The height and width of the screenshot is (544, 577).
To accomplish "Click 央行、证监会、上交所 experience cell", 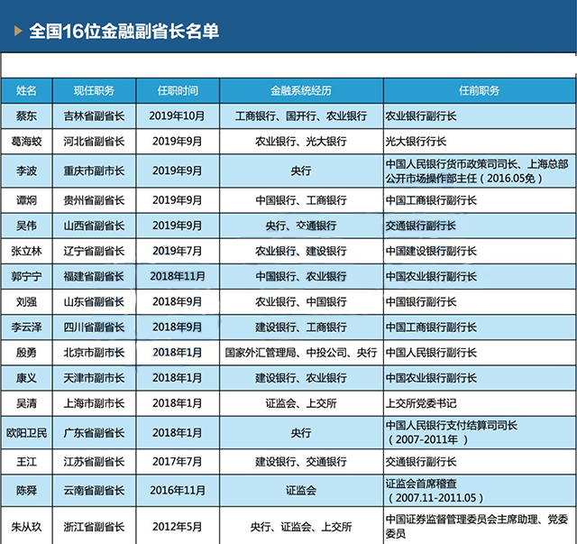I will click(x=301, y=527).
